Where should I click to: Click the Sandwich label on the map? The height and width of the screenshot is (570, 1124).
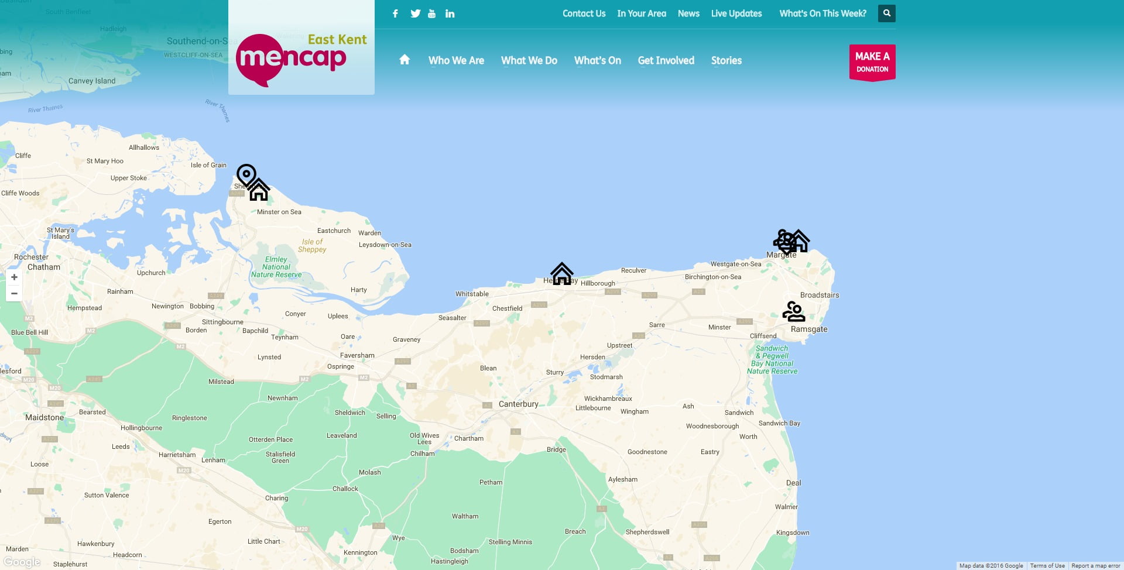pyautogui.click(x=739, y=413)
